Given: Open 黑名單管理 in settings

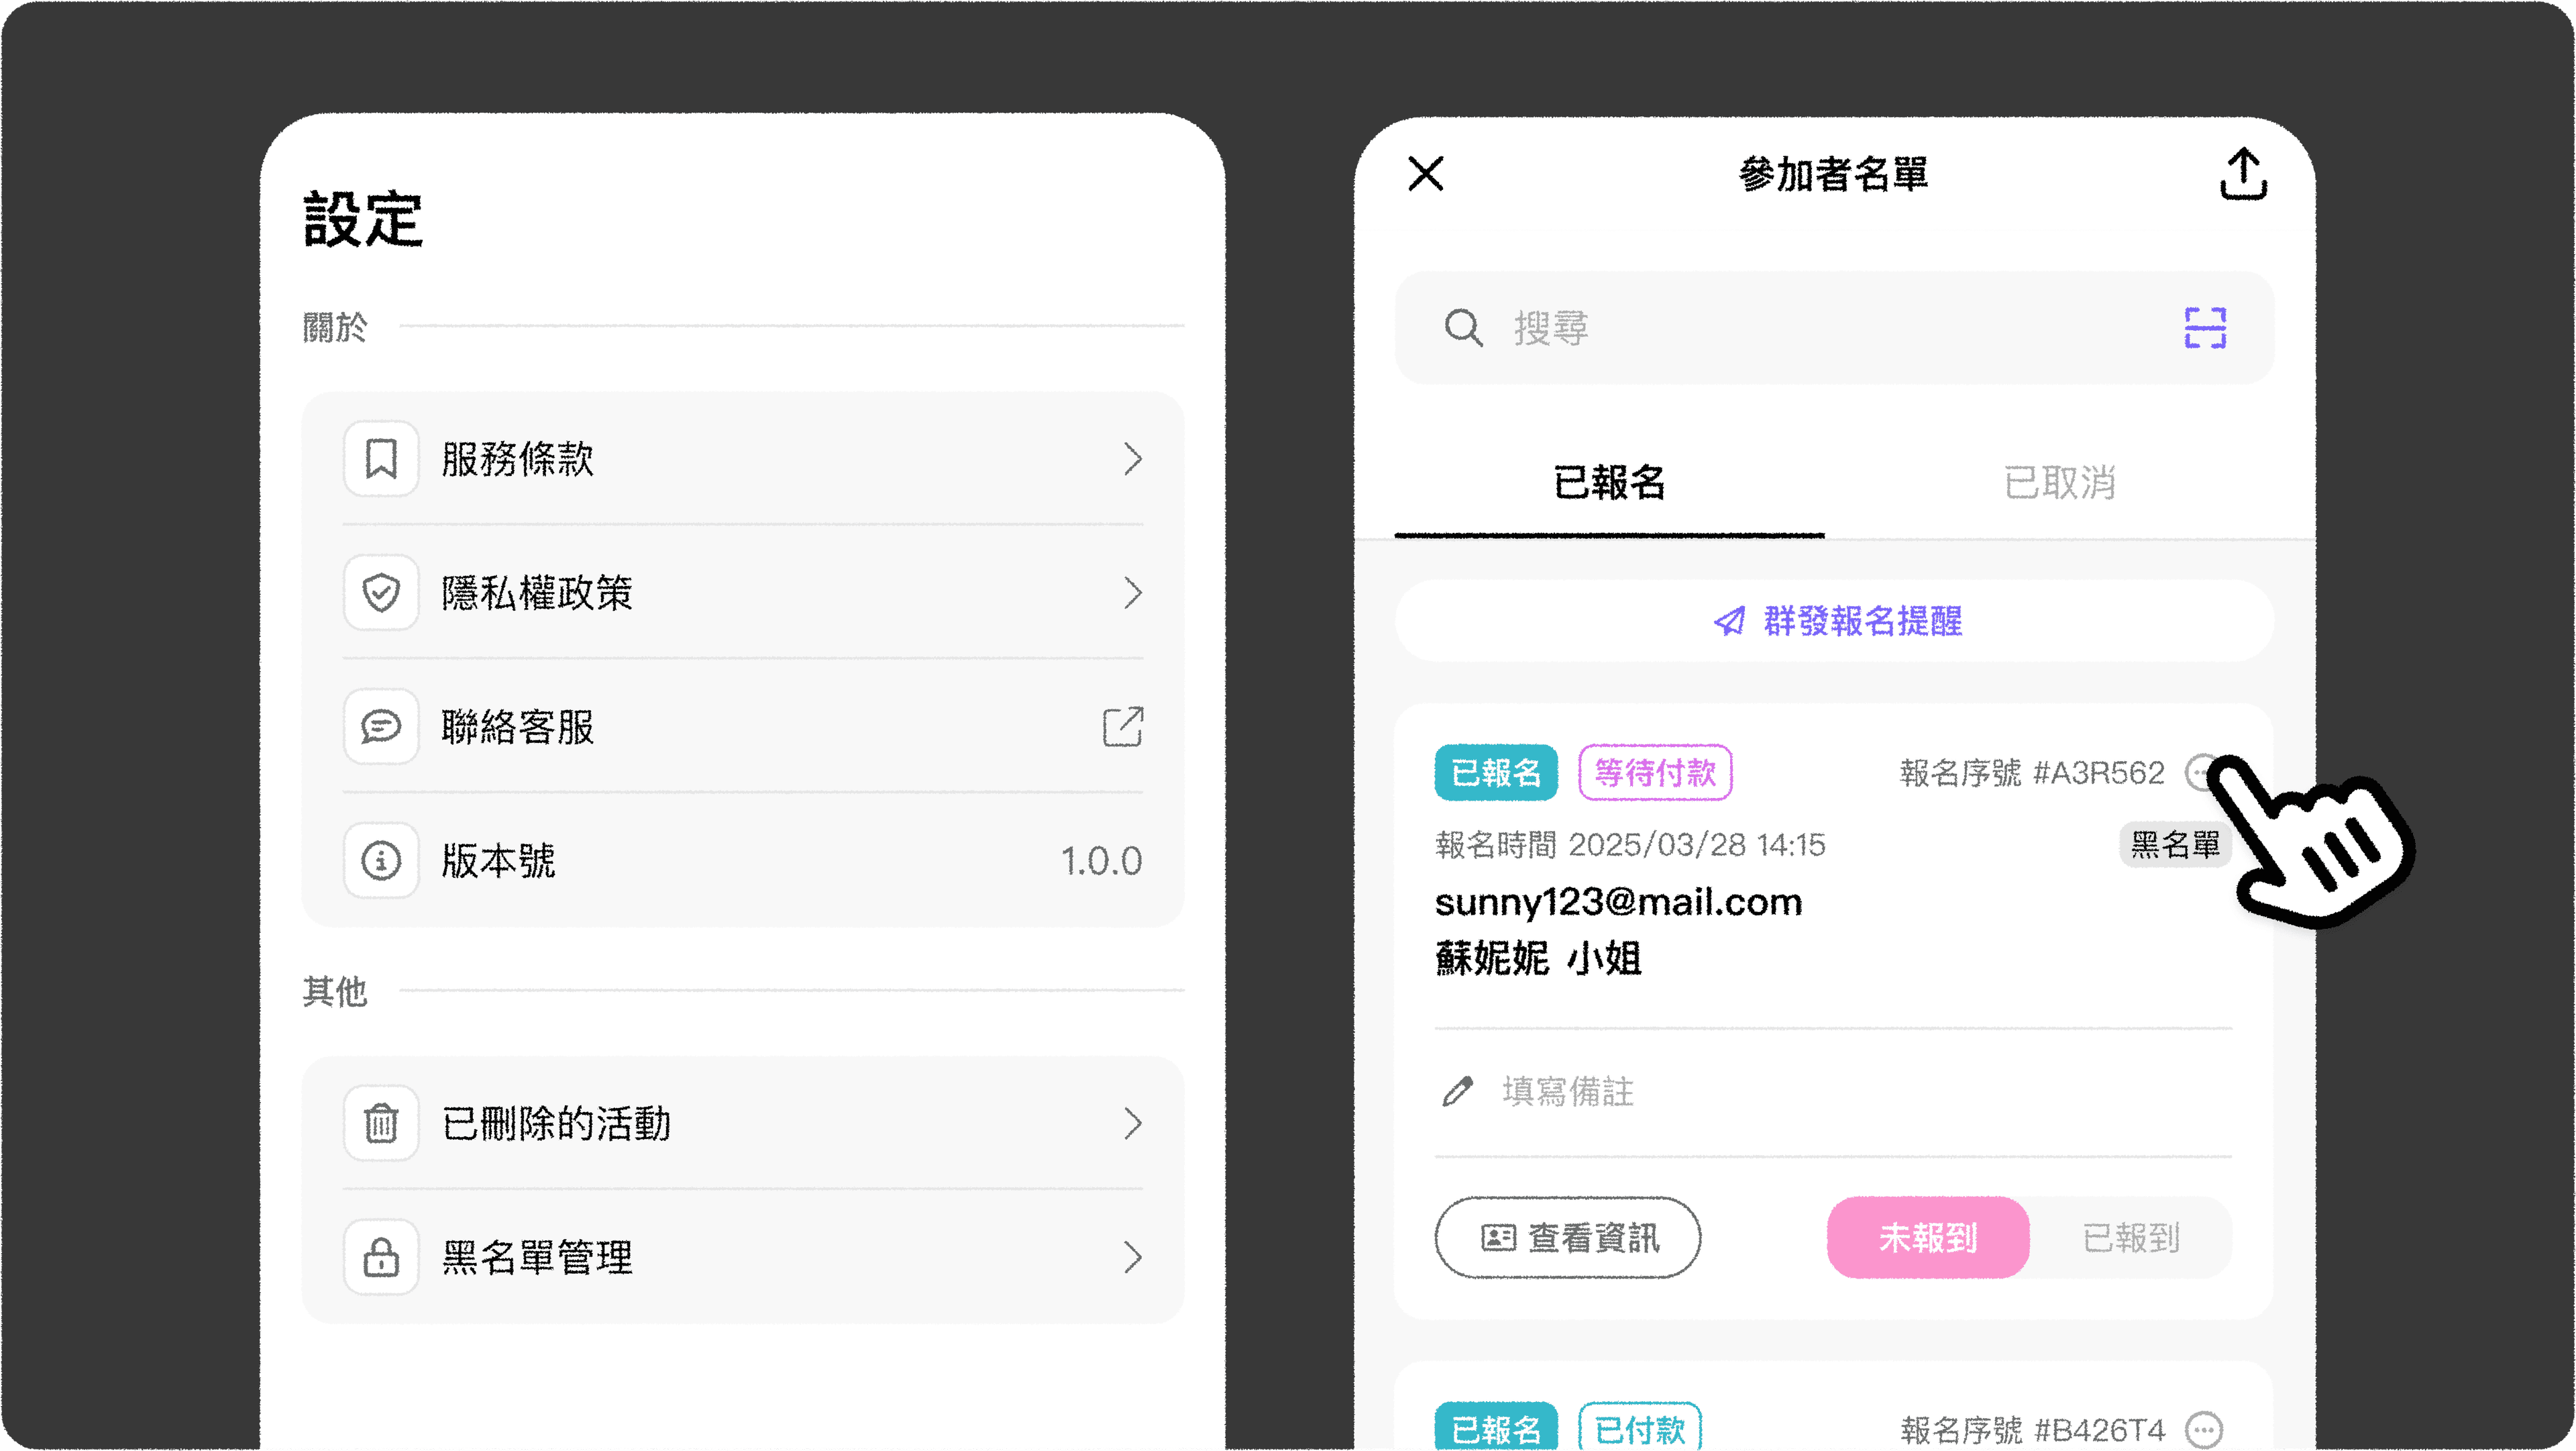Looking at the screenshot, I should 742,1257.
